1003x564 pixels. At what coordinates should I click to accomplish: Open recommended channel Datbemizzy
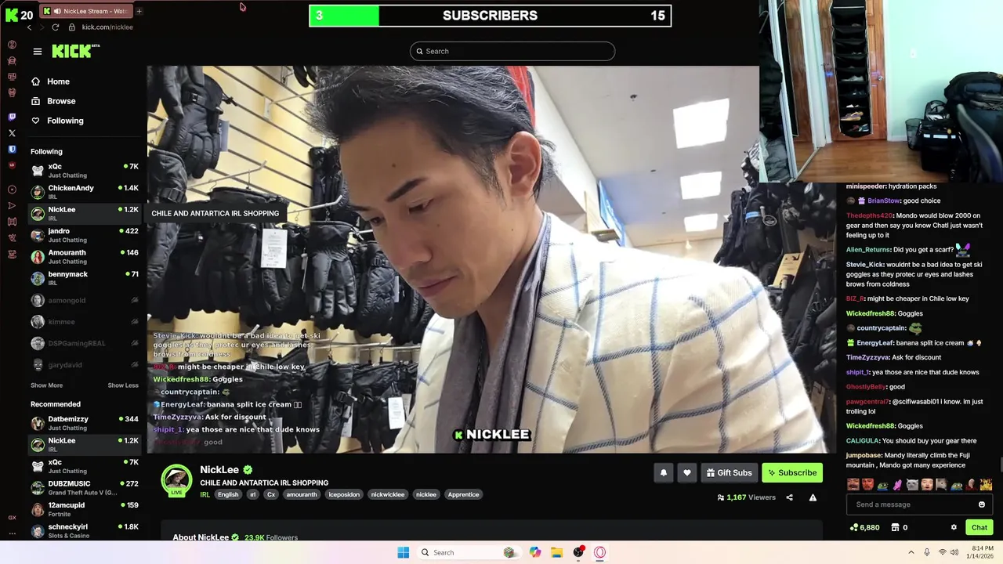coord(85,423)
